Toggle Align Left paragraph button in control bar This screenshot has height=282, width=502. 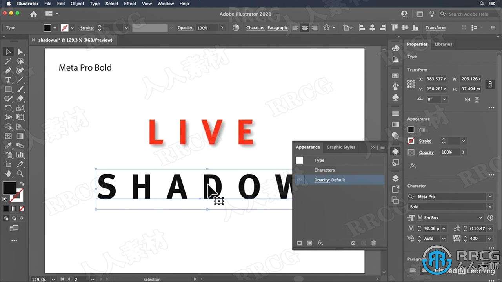pyautogui.click(x=295, y=28)
